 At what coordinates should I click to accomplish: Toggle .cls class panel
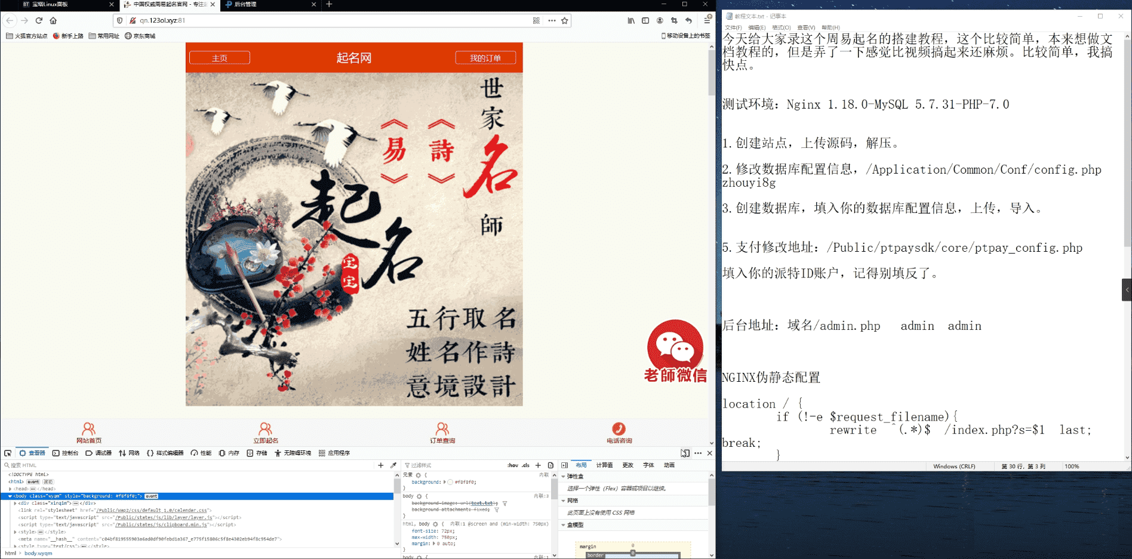pos(526,465)
